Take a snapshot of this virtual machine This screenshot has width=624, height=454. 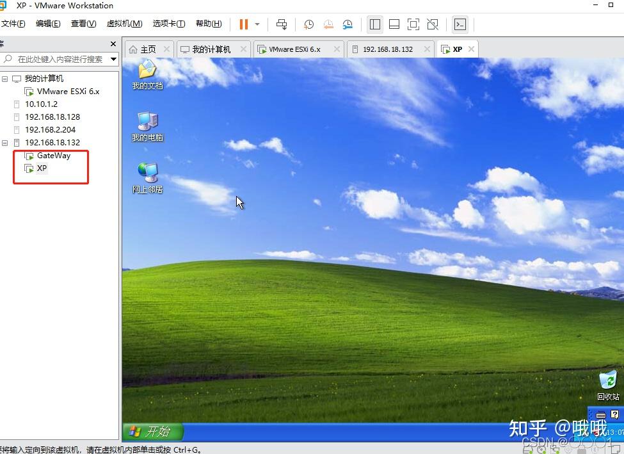pyautogui.click(x=308, y=24)
